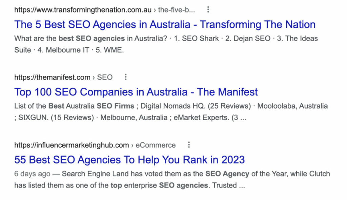Click bold "SEO Agency" in the third snippet
Image resolution: width=347 pixels, height=200 pixels.
[x=227, y=174]
